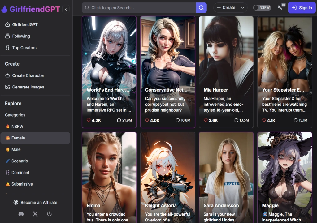Click the Create Character icon

point(8,75)
